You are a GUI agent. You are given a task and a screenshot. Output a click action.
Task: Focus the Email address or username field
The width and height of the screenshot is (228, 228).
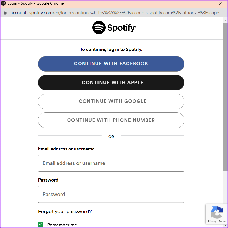pos(111,163)
